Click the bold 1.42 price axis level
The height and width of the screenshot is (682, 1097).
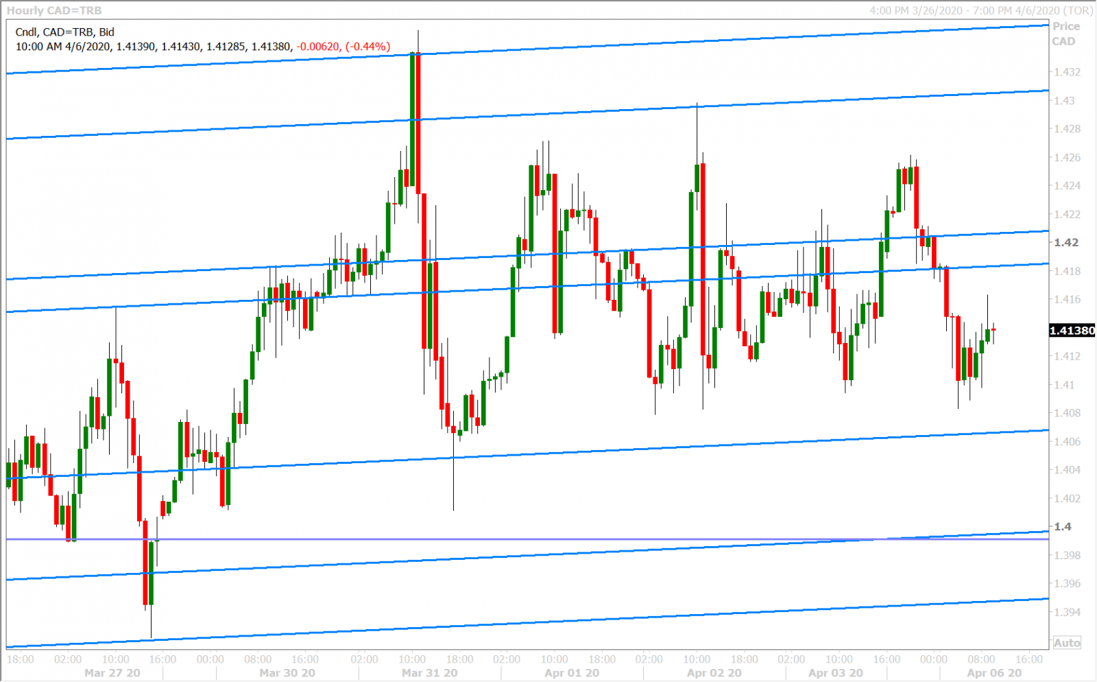pyautogui.click(x=1066, y=242)
